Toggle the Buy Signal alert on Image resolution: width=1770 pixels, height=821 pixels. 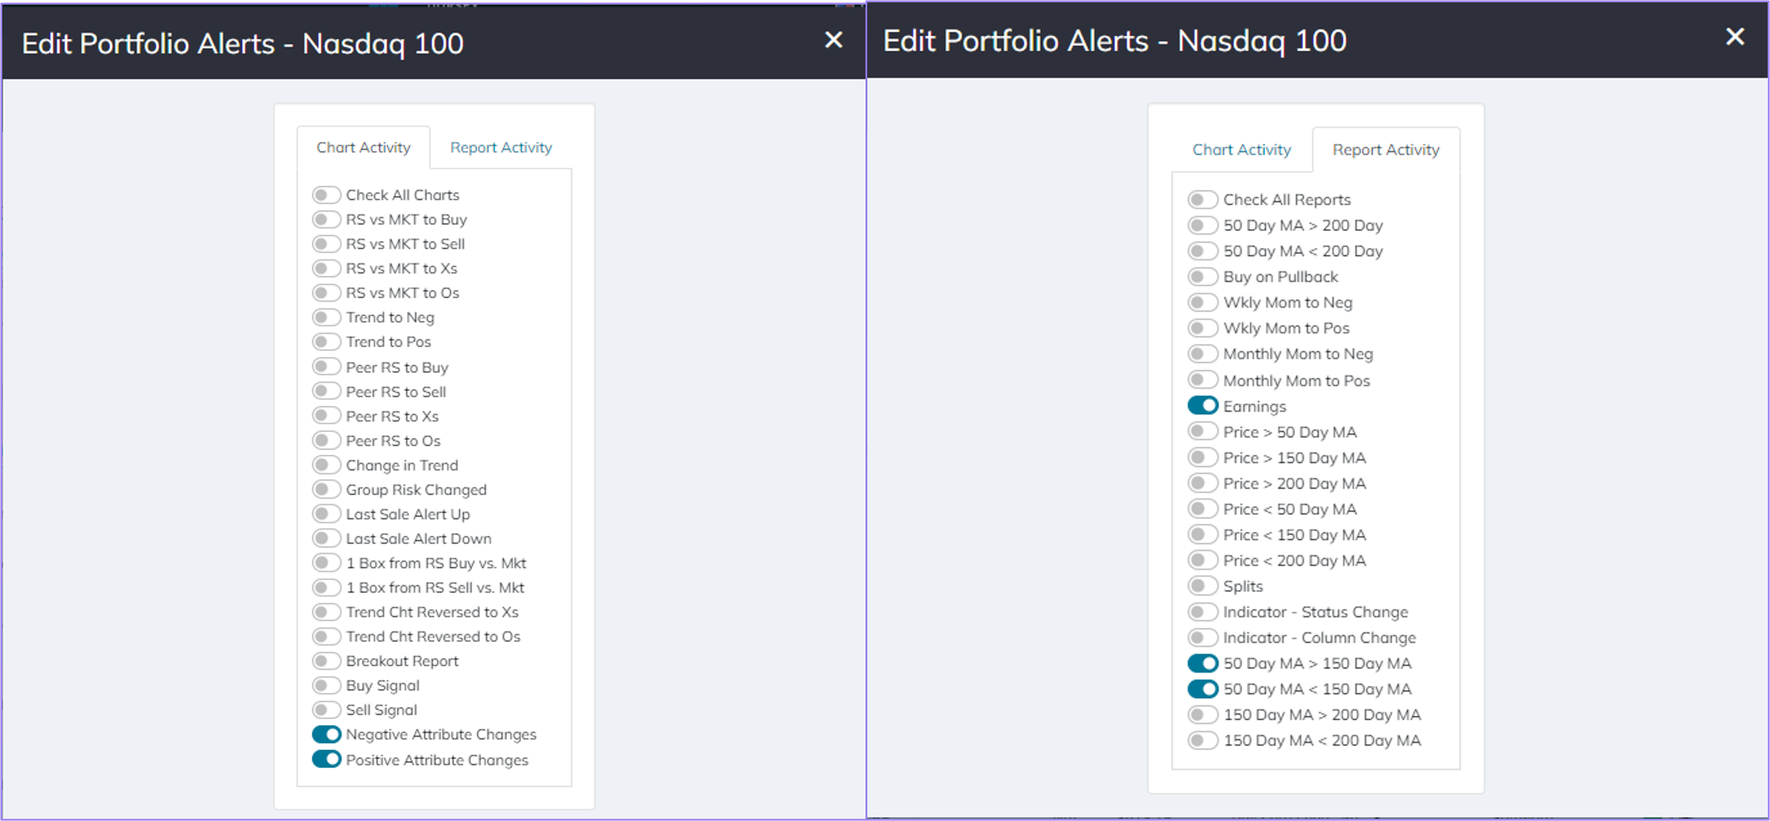[x=327, y=685]
